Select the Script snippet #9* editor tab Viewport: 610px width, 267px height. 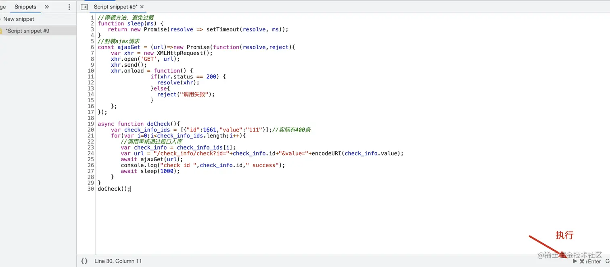pos(115,7)
